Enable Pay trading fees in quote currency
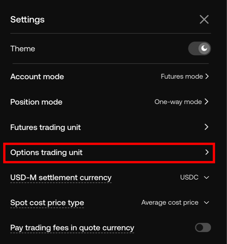This screenshot has width=227, height=244. (x=203, y=227)
